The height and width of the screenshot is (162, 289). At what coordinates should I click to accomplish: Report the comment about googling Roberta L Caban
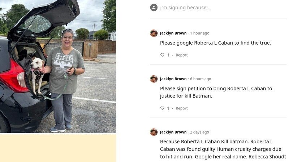(x=182, y=55)
